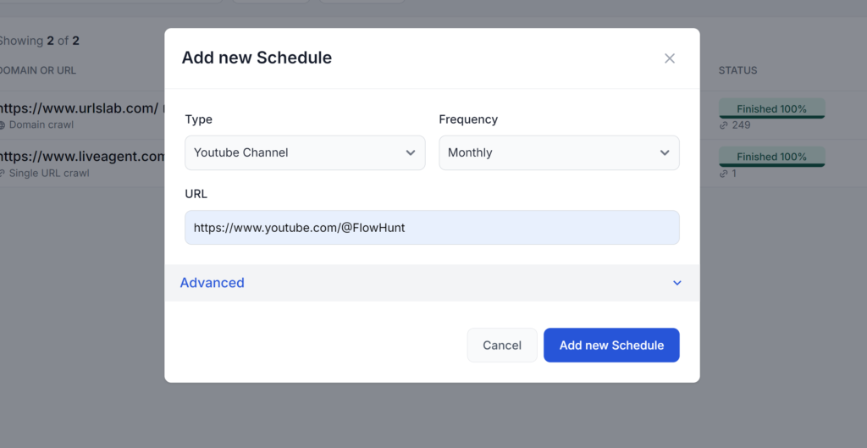
Task: Click into the URL input field
Action: pos(432,228)
